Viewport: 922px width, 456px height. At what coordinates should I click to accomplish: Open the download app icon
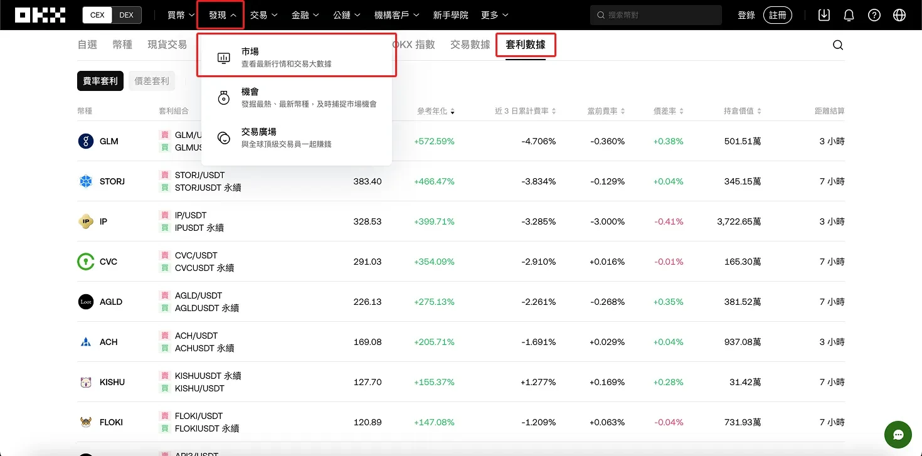(x=824, y=15)
